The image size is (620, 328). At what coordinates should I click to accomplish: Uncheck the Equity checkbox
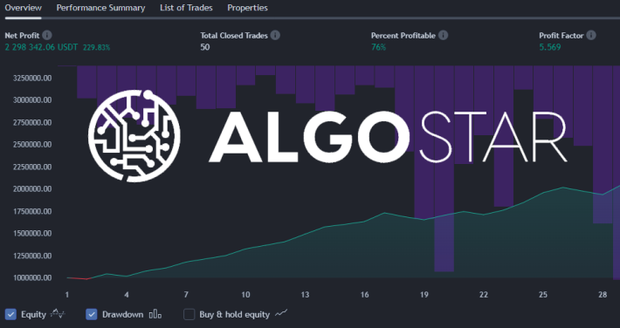pyautogui.click(x=10, y=315)
